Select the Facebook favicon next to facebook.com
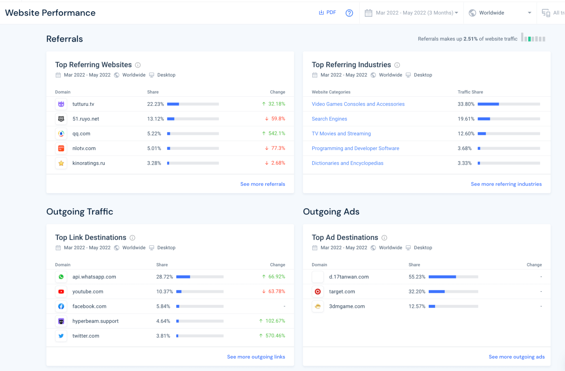 pyautogui.click(x=61, y=306)
